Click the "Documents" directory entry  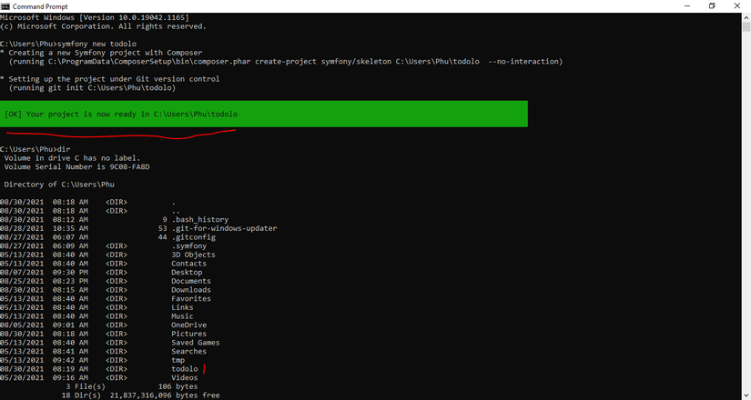pos(191,281)
